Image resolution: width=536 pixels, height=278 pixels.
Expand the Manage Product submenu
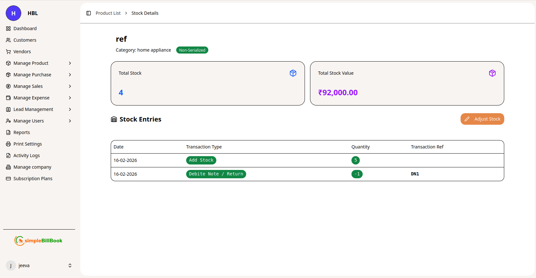pyautogui.click(x=70, y=63)
